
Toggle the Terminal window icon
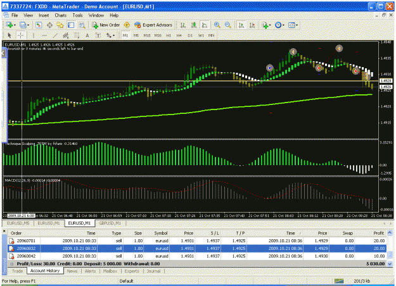(x=71, y=25)
